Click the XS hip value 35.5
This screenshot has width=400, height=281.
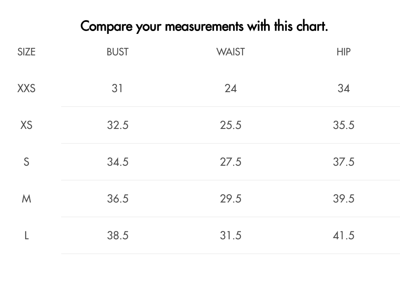click(344, 125)
